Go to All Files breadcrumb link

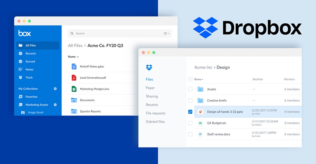click(x=75, y=46)
